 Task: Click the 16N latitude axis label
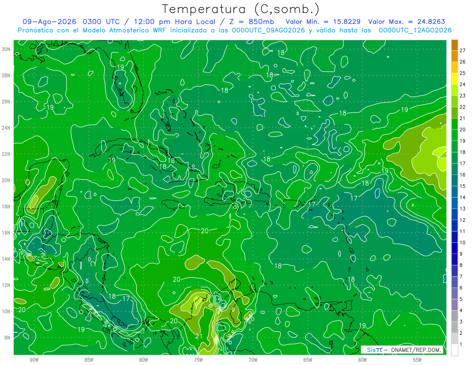(x=6, y=233)
